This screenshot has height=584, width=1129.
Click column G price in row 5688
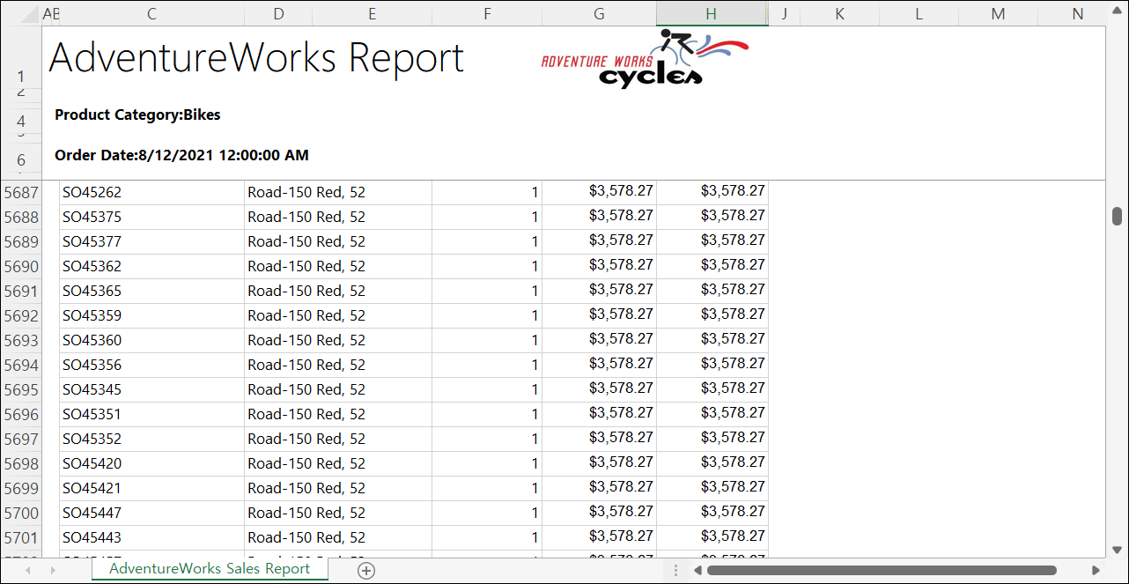coord(599,217)
